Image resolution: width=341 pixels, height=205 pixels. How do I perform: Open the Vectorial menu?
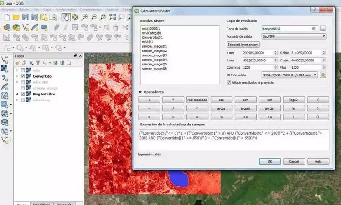coord(112,10)
